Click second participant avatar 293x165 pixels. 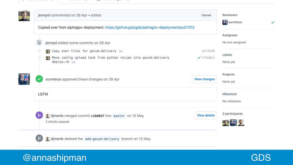point(233,123)
